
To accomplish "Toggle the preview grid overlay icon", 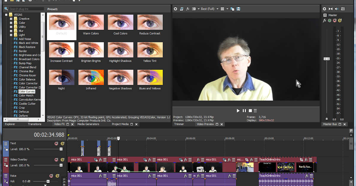I will (223, 9).
